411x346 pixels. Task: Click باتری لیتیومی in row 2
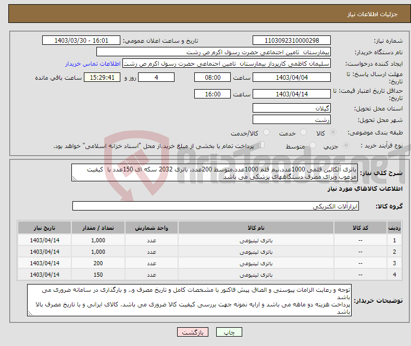[x=256, y=252]
